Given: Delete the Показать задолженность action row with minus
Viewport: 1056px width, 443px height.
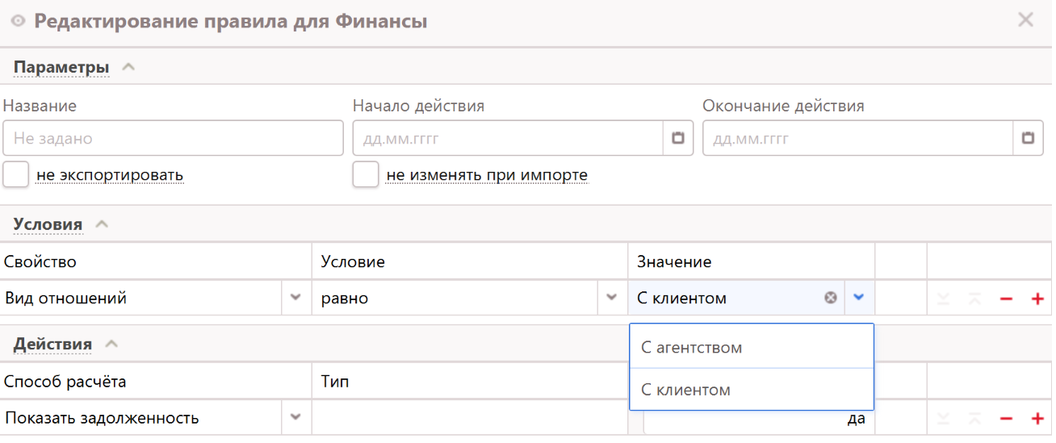Looking at the screenshot, I should (x=1006, y=418).
